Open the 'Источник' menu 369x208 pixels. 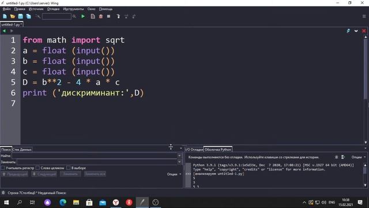pos(36,9)
